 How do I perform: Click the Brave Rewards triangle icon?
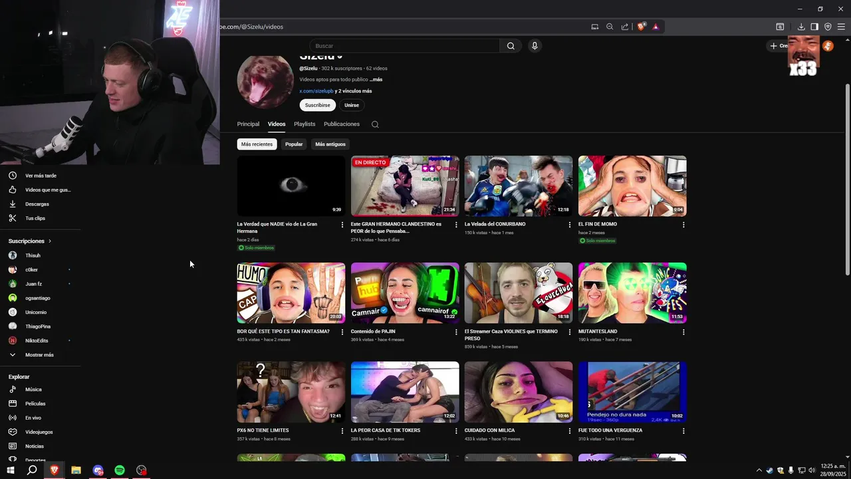pos(656,27)
